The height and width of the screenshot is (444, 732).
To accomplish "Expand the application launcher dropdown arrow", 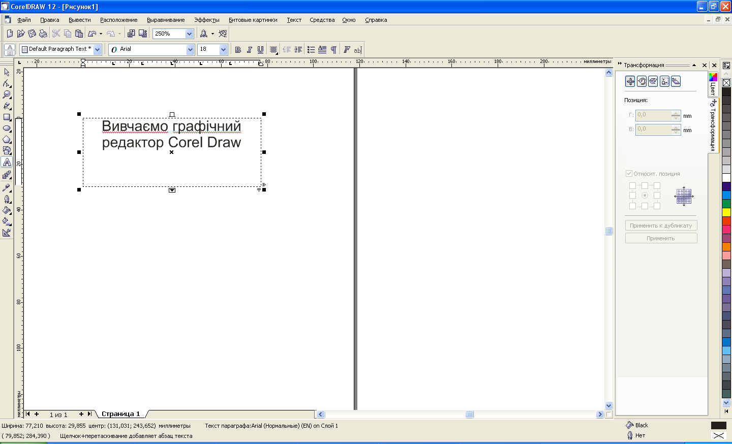I will pyautogui.click(x=212, y=34).
